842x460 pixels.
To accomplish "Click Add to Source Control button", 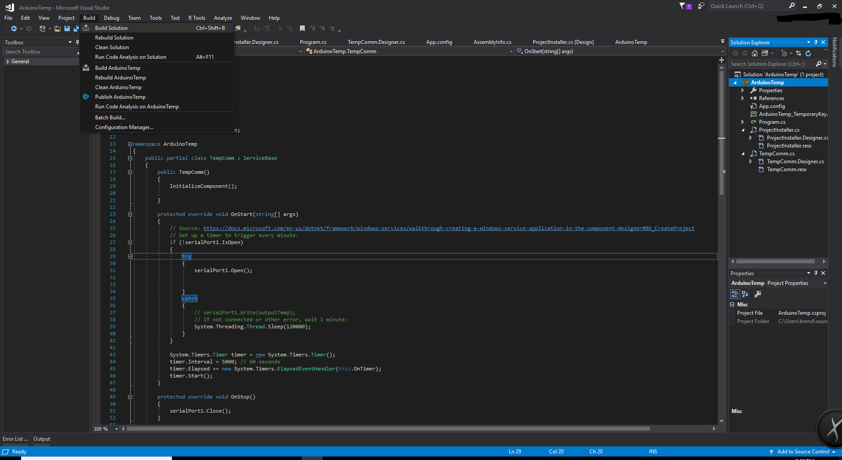I will [x=803, y=452].
